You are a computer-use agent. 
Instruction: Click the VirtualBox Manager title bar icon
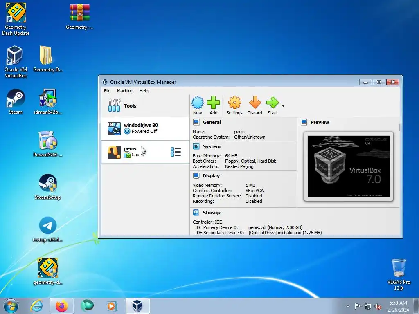(105, 82)
